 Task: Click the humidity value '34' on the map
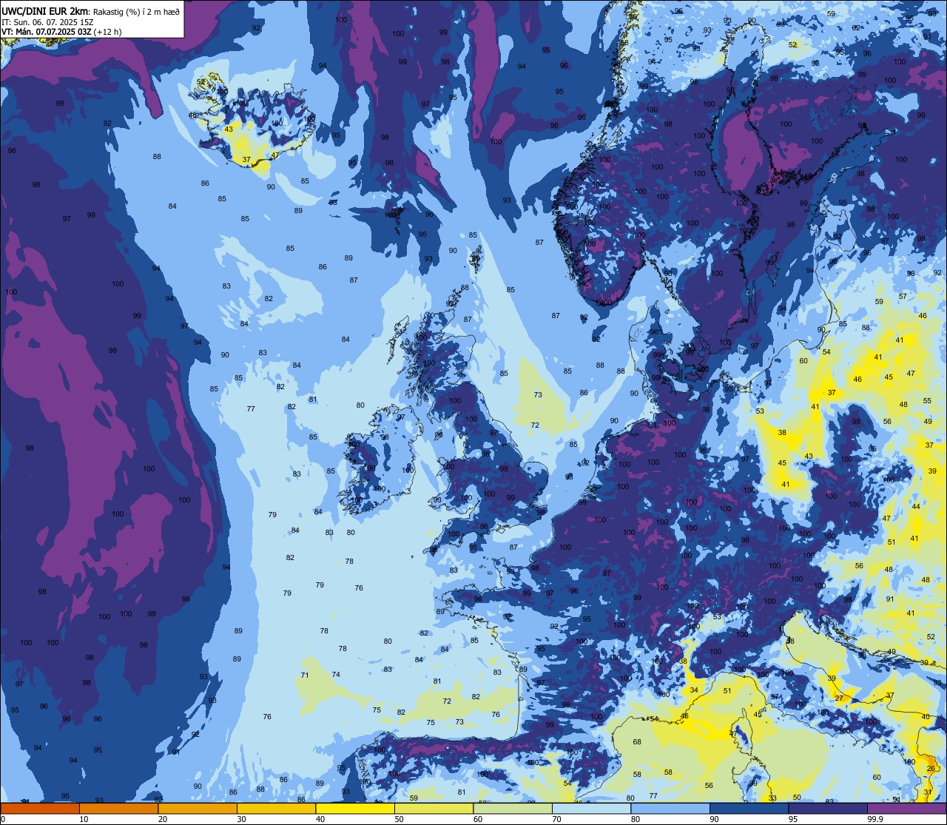pyautogui.click(x=694, y=690)
